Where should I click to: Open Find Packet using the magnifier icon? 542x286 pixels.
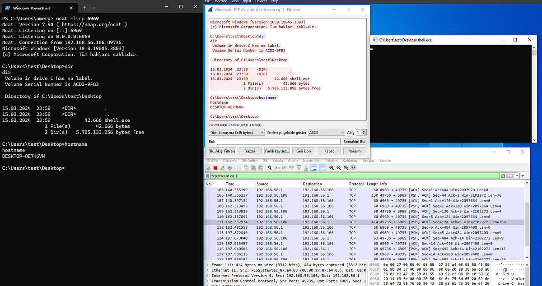[270, 167]
